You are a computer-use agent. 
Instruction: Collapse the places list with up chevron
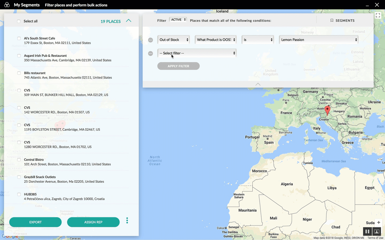tap(129, 21)
